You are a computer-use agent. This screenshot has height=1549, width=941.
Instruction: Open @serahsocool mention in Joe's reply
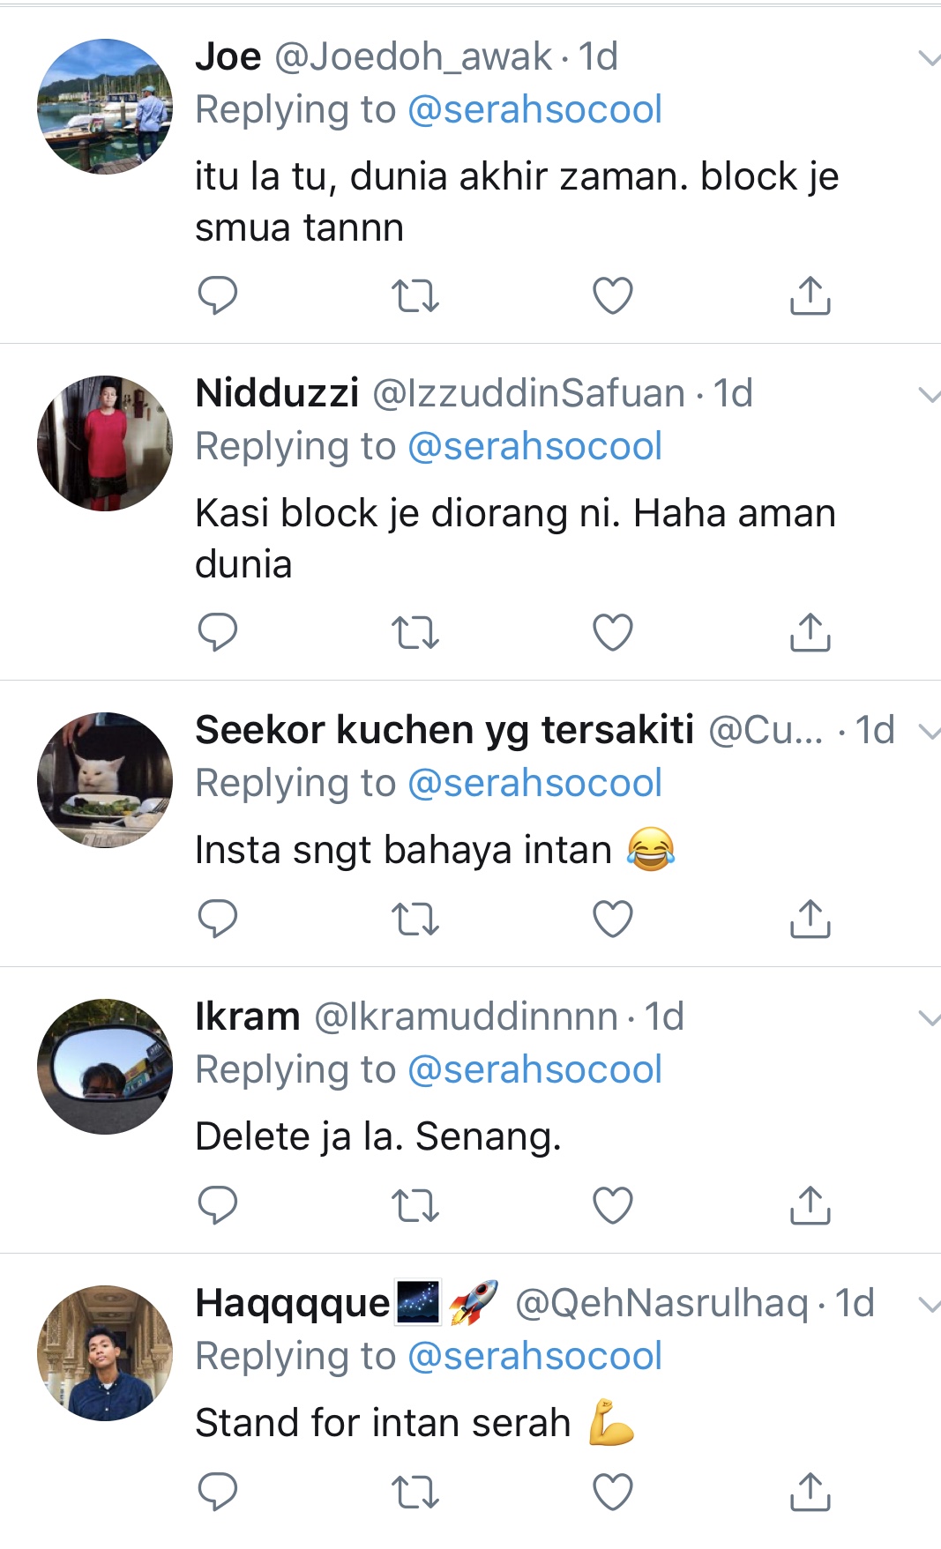pyautogui.click(x=534, y=110)
